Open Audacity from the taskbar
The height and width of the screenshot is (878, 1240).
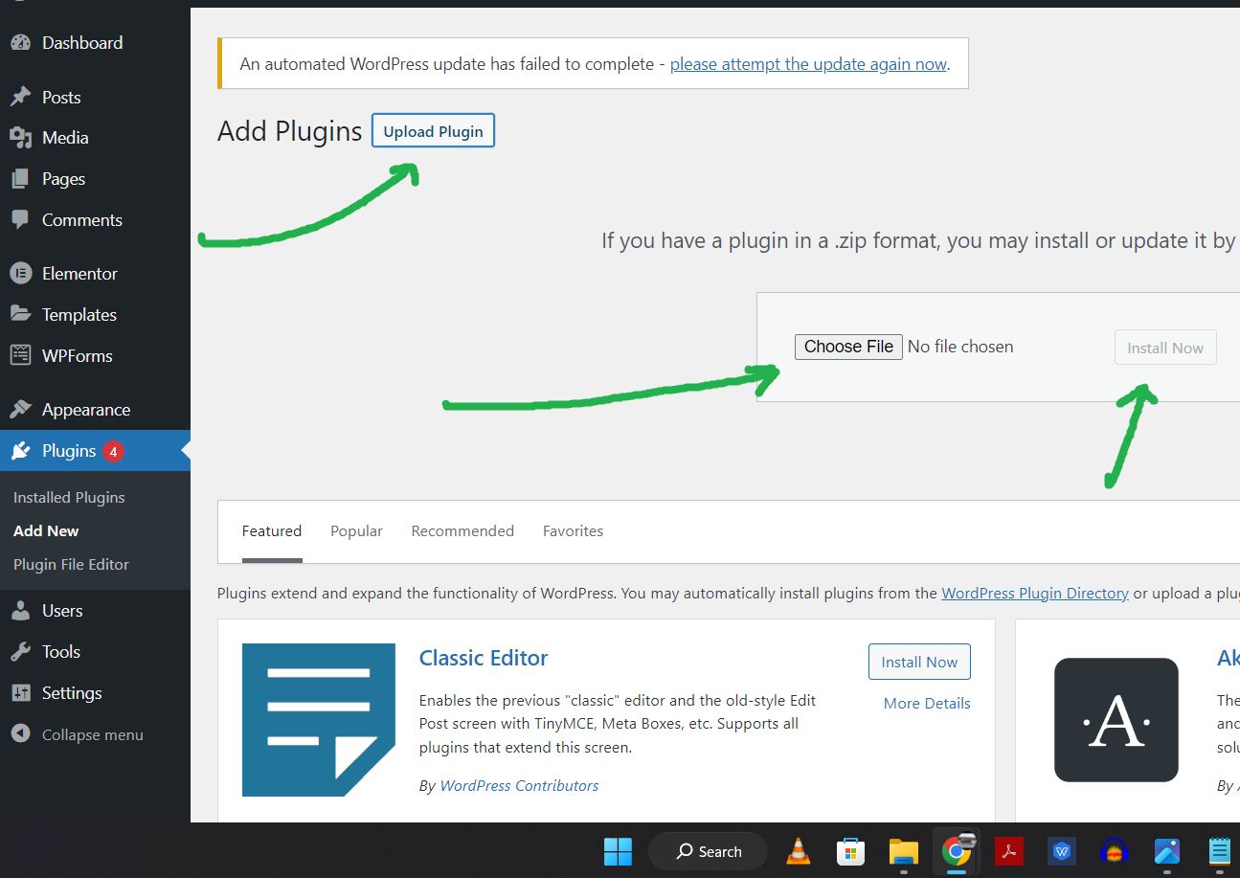click(x=1114, y=851)
